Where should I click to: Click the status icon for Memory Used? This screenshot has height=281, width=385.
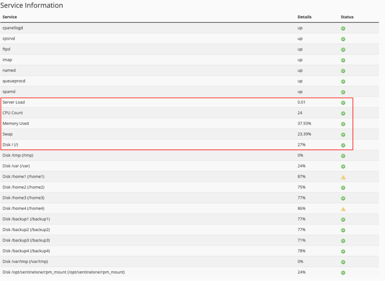point(343,124)
